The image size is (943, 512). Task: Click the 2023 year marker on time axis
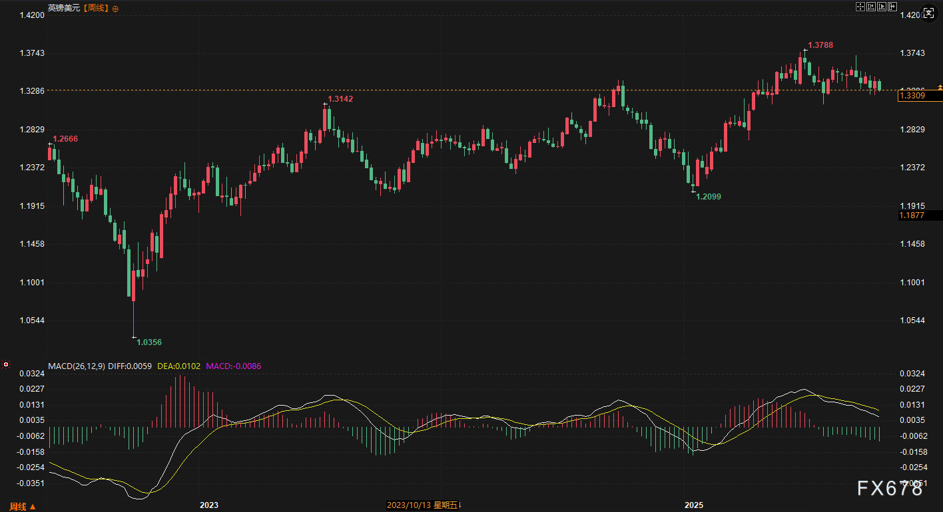[x=209, y=505]
